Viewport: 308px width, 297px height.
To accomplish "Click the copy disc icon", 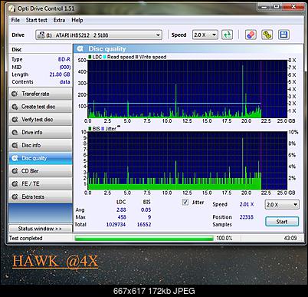I will click(267, 35).
